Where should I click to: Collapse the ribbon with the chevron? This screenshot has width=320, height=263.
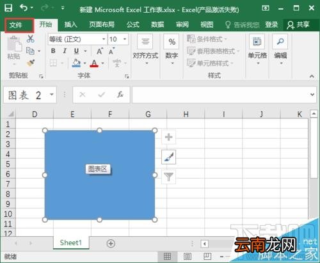pos(312,76)
